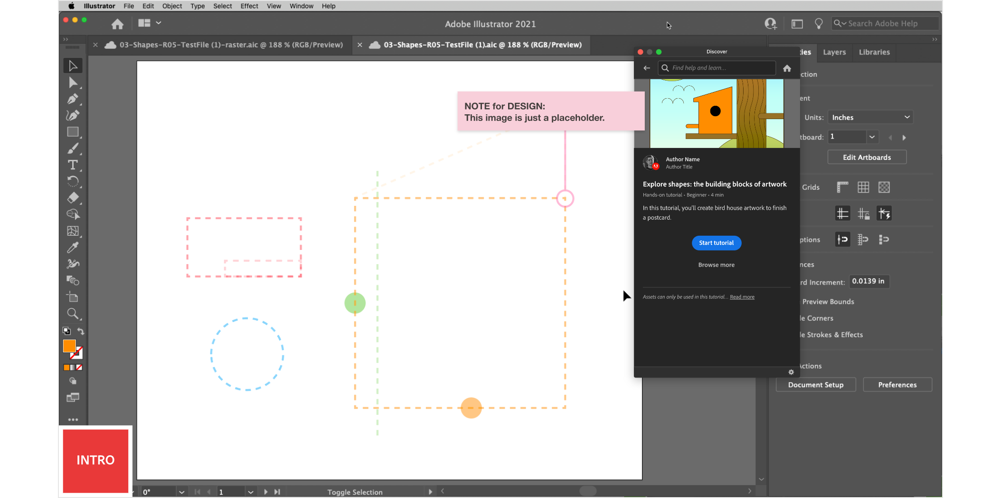Open the Object menu in the menu bar
This screenshot has width=1000, height=498.
[x=172, y=6]
